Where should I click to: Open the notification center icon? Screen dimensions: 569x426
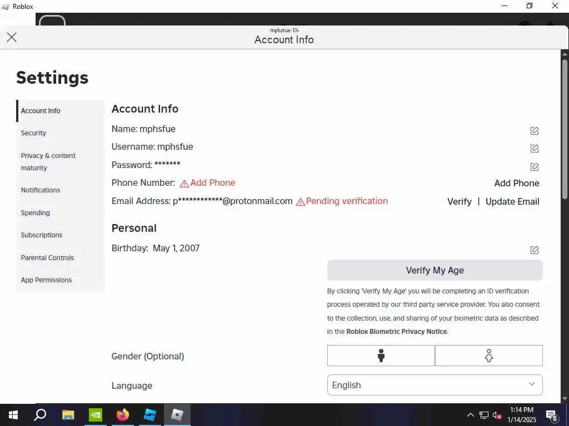[552, 415]
